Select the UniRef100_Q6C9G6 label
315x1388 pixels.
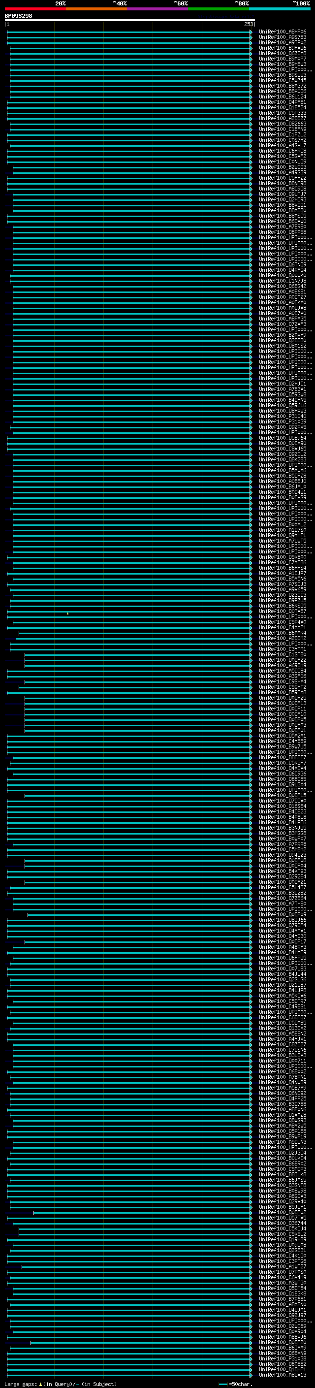[282, 774]
